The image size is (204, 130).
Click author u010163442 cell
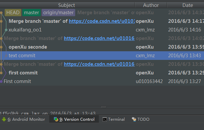[149, 81]
